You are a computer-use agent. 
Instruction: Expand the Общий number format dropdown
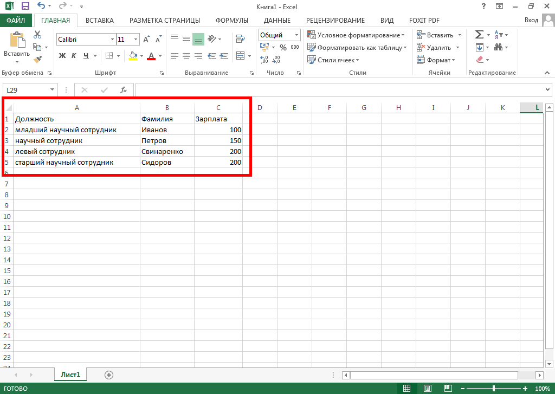[296, 35]
